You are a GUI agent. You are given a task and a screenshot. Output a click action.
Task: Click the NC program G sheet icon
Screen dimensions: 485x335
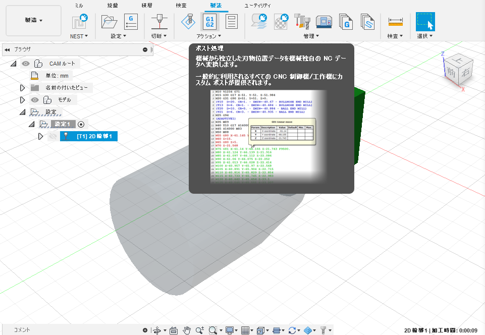click(x=131, y=22)
